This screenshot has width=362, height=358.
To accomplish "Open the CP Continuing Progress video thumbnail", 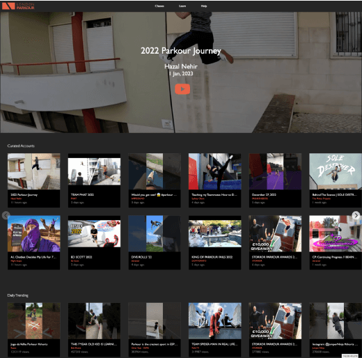I will [x=336, y=233].
